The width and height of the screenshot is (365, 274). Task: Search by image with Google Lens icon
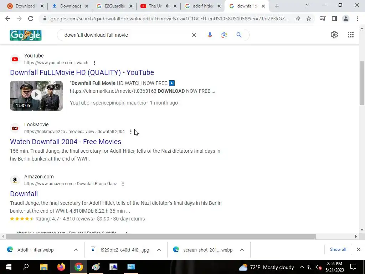point(224,35)
